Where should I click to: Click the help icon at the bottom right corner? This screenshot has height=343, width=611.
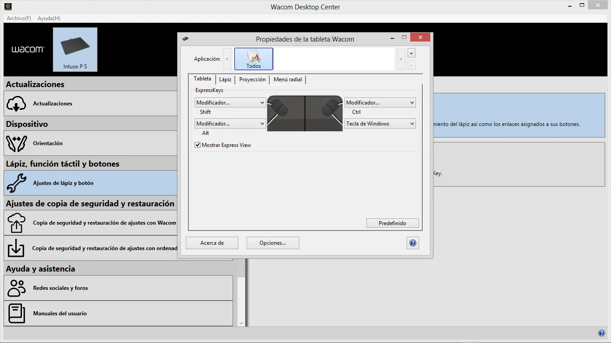601,333
